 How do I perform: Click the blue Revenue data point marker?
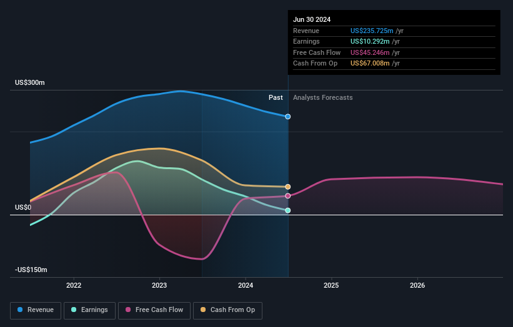pos(288,117)
